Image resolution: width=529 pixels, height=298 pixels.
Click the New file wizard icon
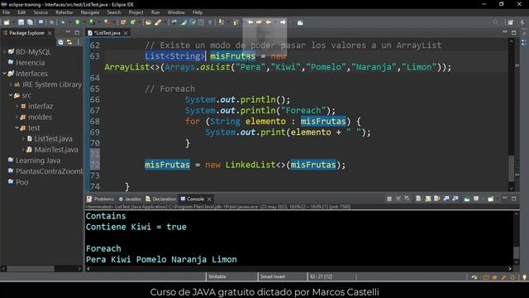[7, 22]
